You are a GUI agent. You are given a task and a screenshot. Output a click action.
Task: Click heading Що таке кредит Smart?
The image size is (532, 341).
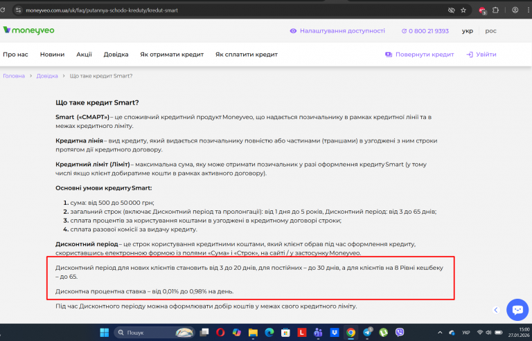97,102
